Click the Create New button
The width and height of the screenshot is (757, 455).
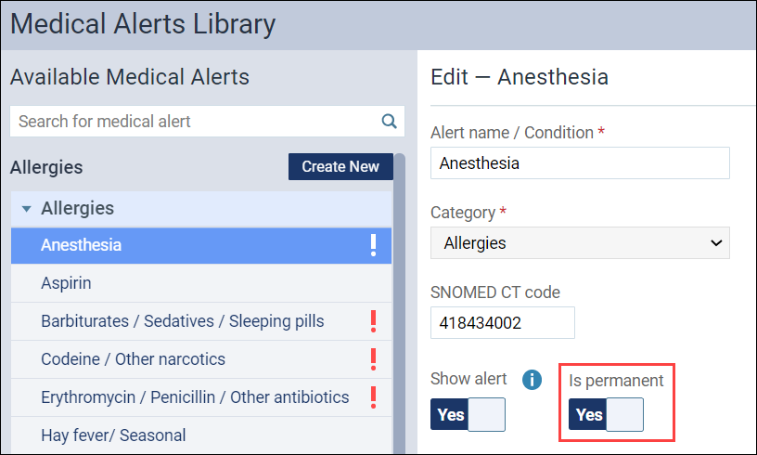point(340,166)
